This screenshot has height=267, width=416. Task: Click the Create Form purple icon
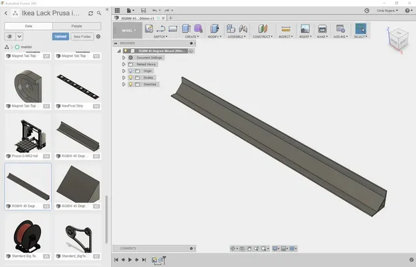(198, 29)
